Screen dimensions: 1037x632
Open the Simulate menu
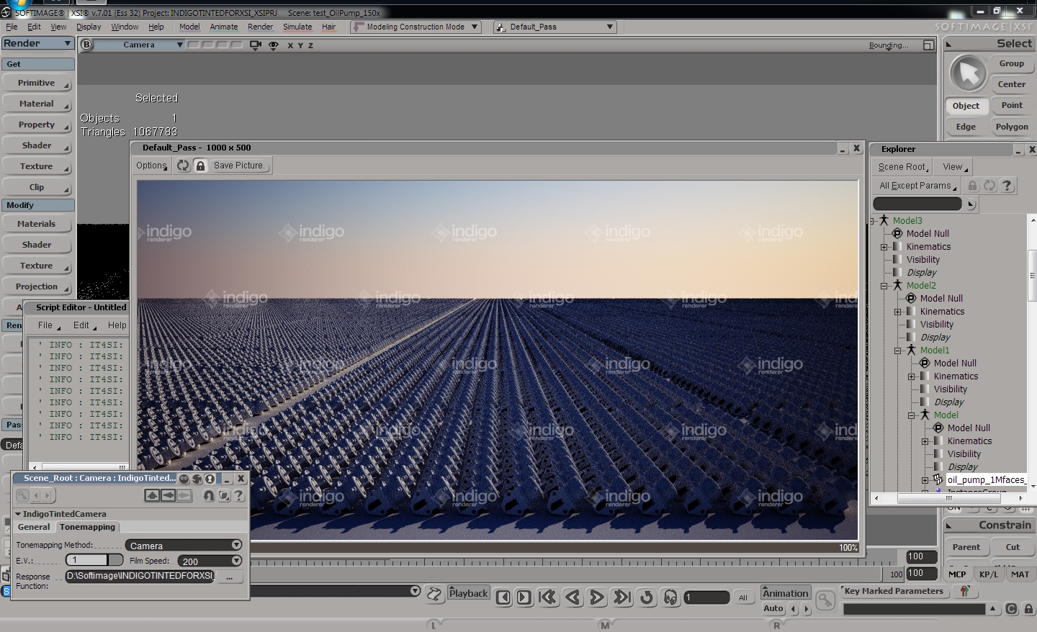(297, 27)
